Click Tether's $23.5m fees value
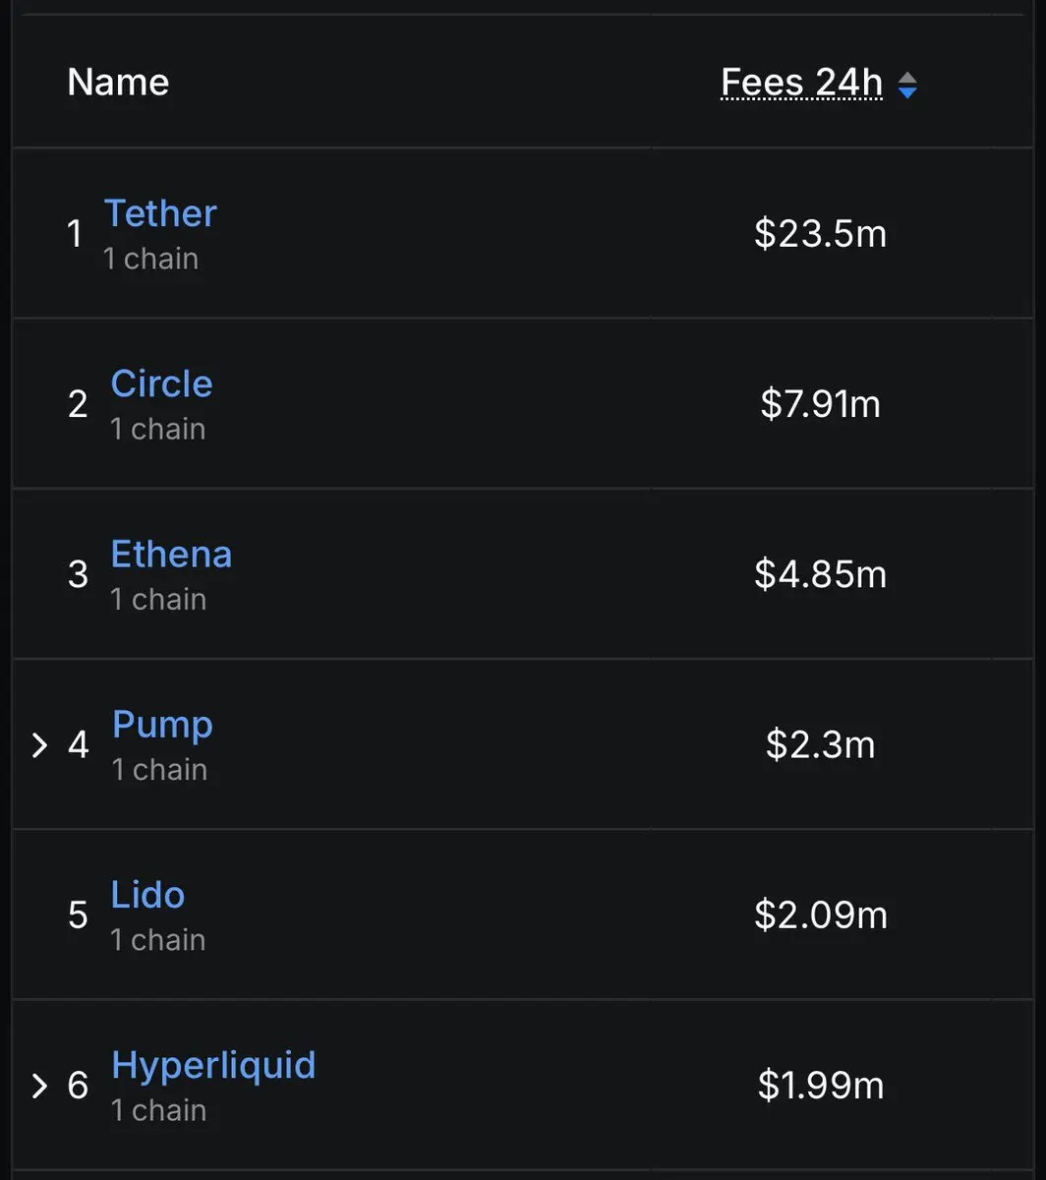This screenshot has width=1046, height=1180. [820, 234]
